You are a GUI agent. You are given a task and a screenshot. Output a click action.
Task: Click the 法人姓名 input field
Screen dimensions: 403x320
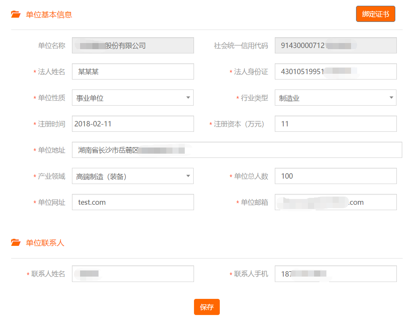(132, 71)
